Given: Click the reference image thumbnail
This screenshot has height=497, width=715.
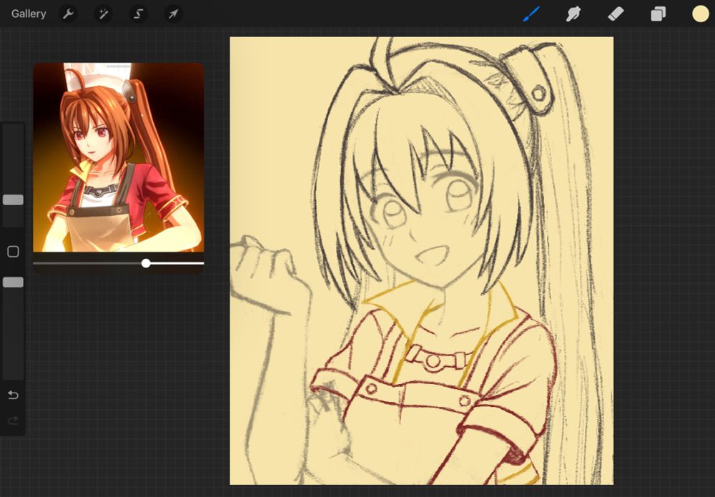Looking at the screenshot, I should (119, 157).
